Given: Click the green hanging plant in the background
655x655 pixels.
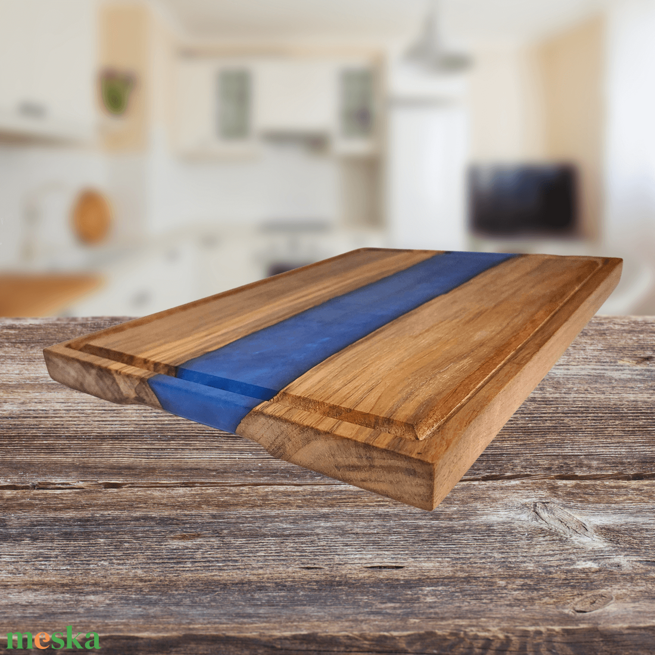Looking at the screenshot, I should (117, 92).
